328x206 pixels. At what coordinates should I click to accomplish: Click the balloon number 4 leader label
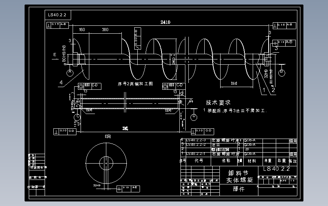pos(61,83)
